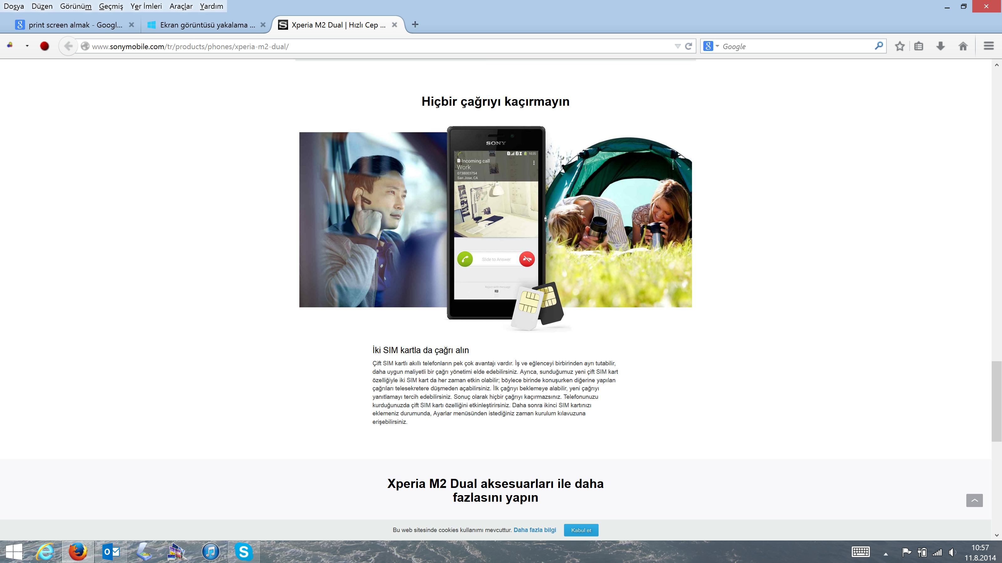Open the scanner app taskbar icon
Image resolution: width=1002 pixels, height=563 pixels.
pos(144,552)
